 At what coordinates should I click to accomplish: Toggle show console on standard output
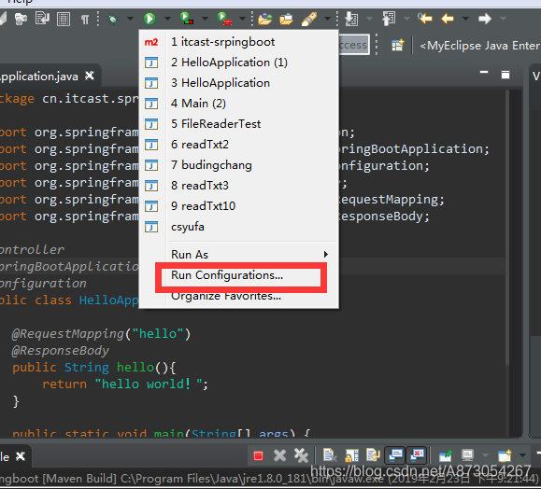395,455
